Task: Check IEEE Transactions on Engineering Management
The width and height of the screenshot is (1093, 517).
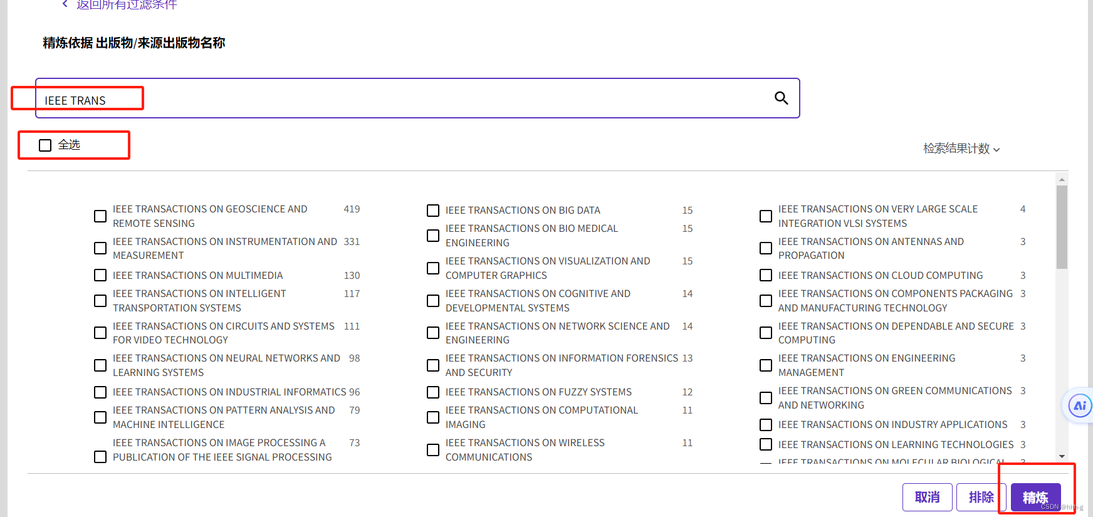Action: click(x=766, y=365)
